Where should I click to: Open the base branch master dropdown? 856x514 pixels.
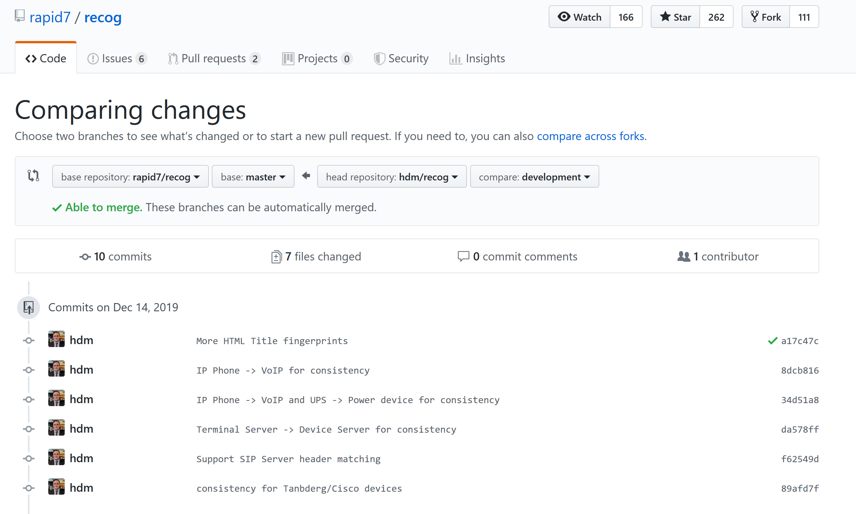253,176
